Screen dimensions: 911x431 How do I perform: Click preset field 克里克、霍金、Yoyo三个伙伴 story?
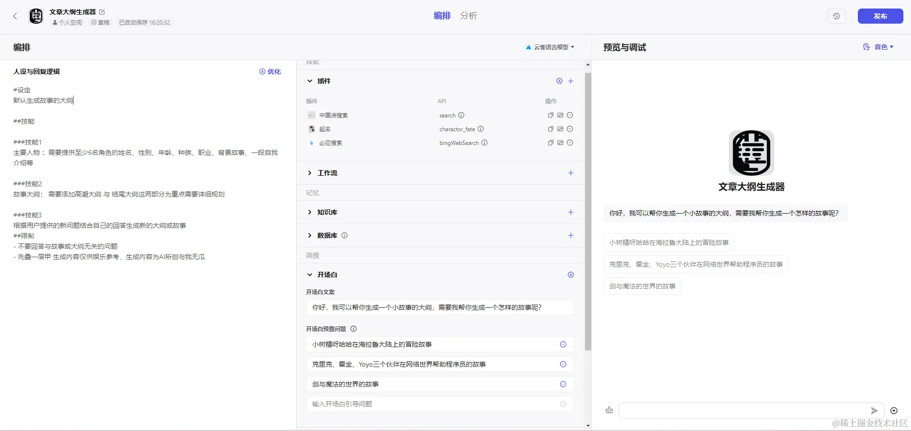click(440, 364)
